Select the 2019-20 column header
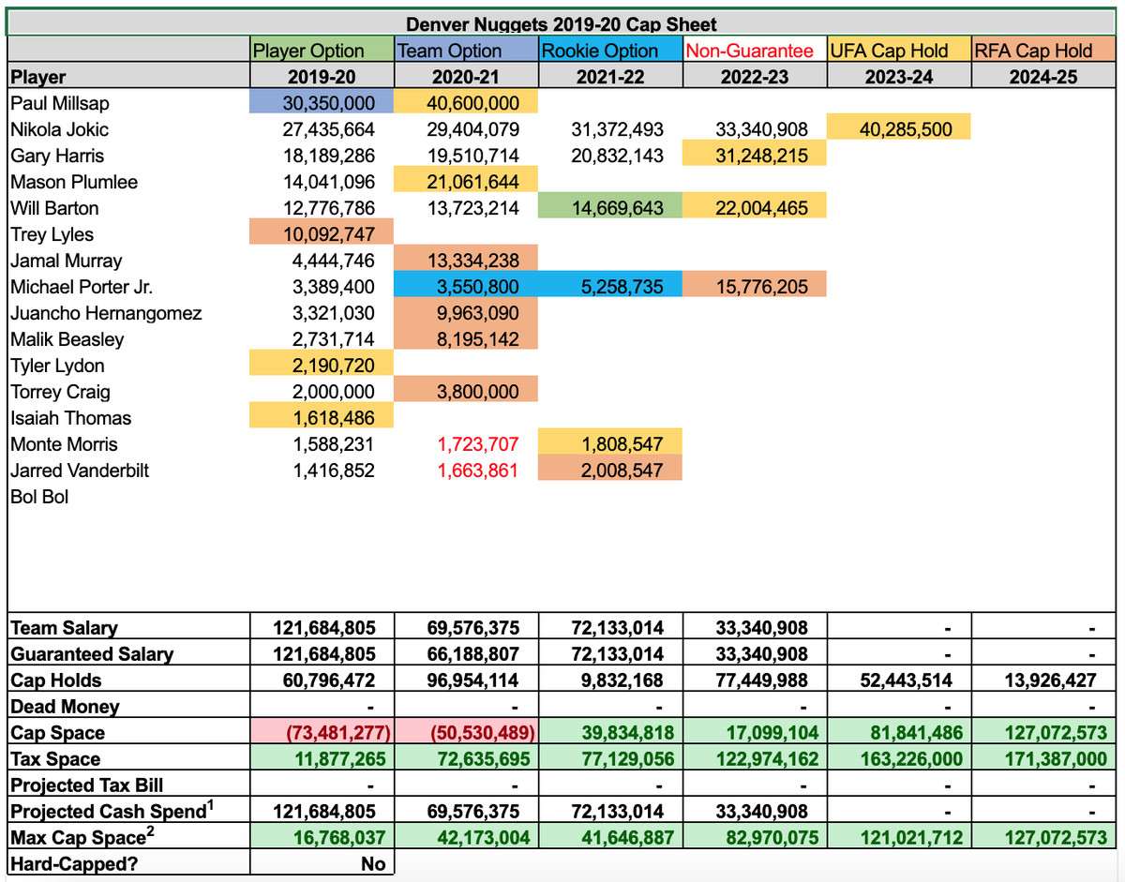1125x882 pixels. click(322, 77)
